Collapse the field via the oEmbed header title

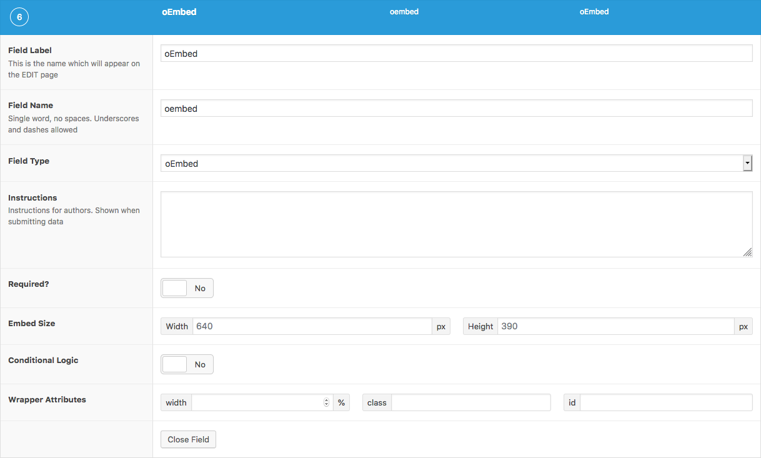click(x=179, y=12)
